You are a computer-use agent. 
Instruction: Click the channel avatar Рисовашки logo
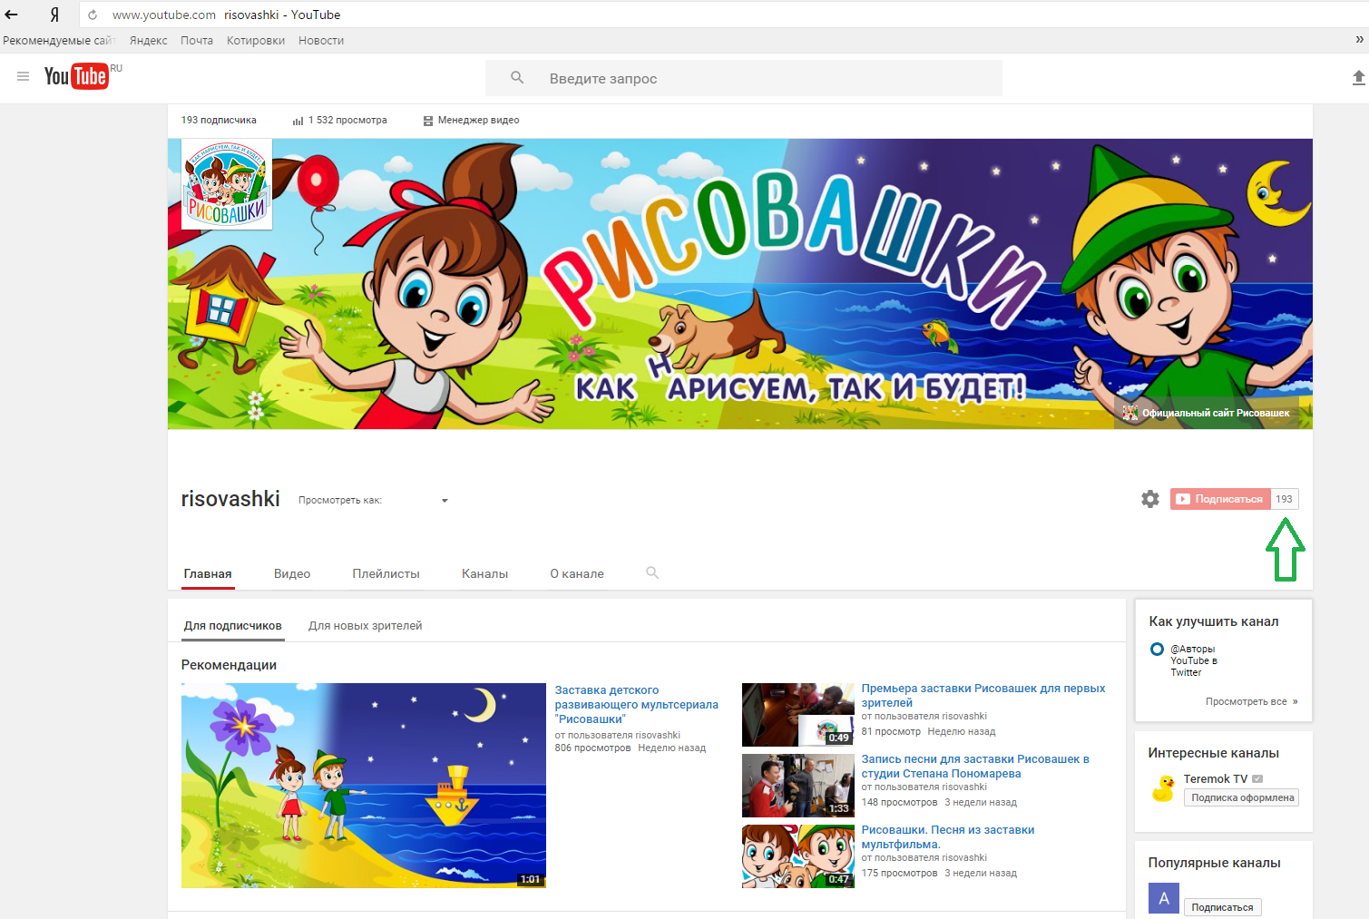(227, 184)
